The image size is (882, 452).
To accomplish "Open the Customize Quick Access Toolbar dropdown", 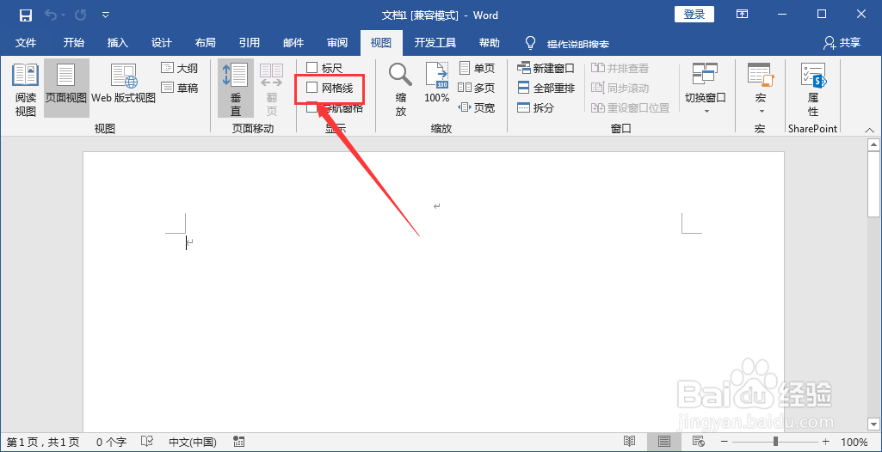I will click(106, 15).
